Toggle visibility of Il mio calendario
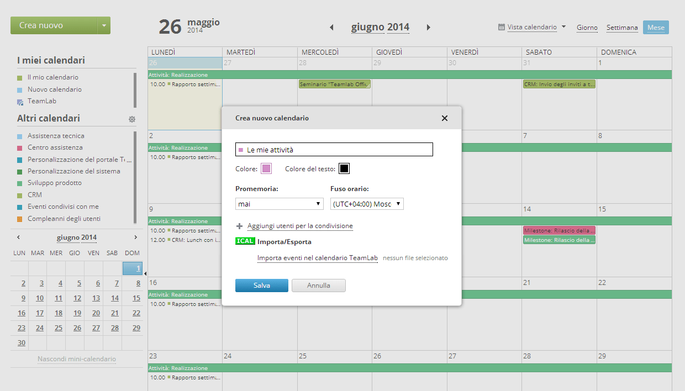This screenshot has width=685, height=391. click(20, 78)
